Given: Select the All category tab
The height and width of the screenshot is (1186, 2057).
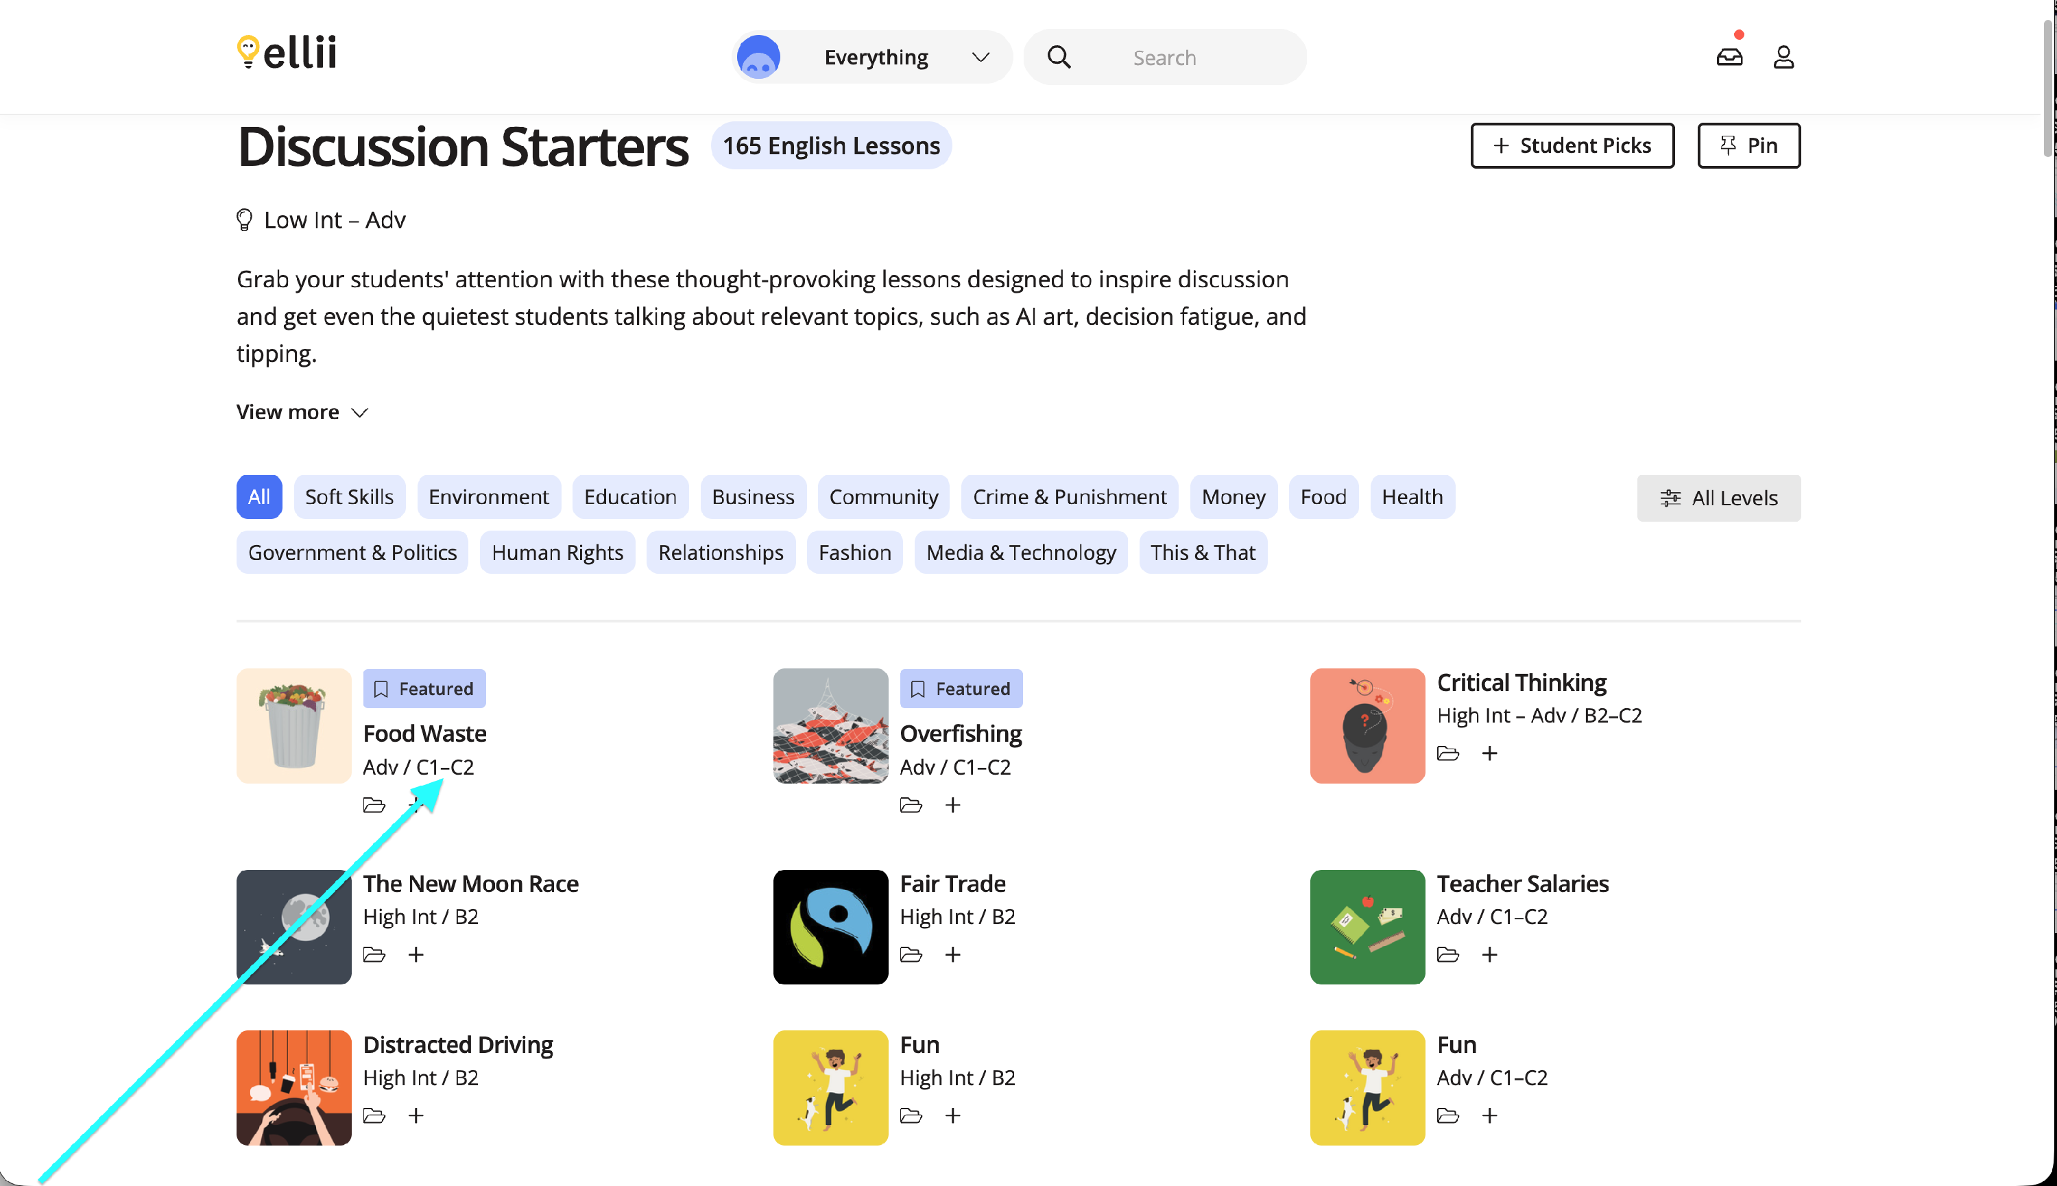Looking at the screenshot, I should pos(259,497).
